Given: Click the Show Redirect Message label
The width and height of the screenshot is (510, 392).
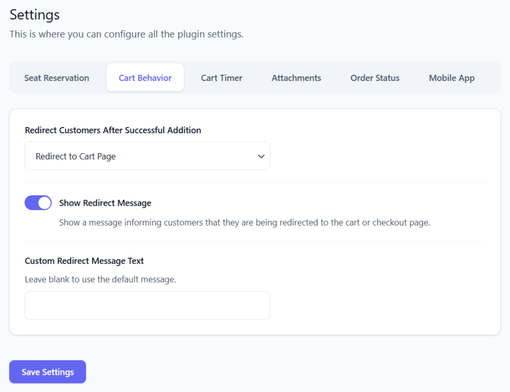Looking at the screenshot, I should [105, 203].
